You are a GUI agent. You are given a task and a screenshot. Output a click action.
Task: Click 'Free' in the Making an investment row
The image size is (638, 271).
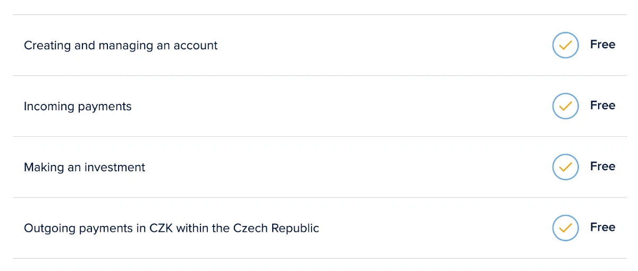click(602, 167)
